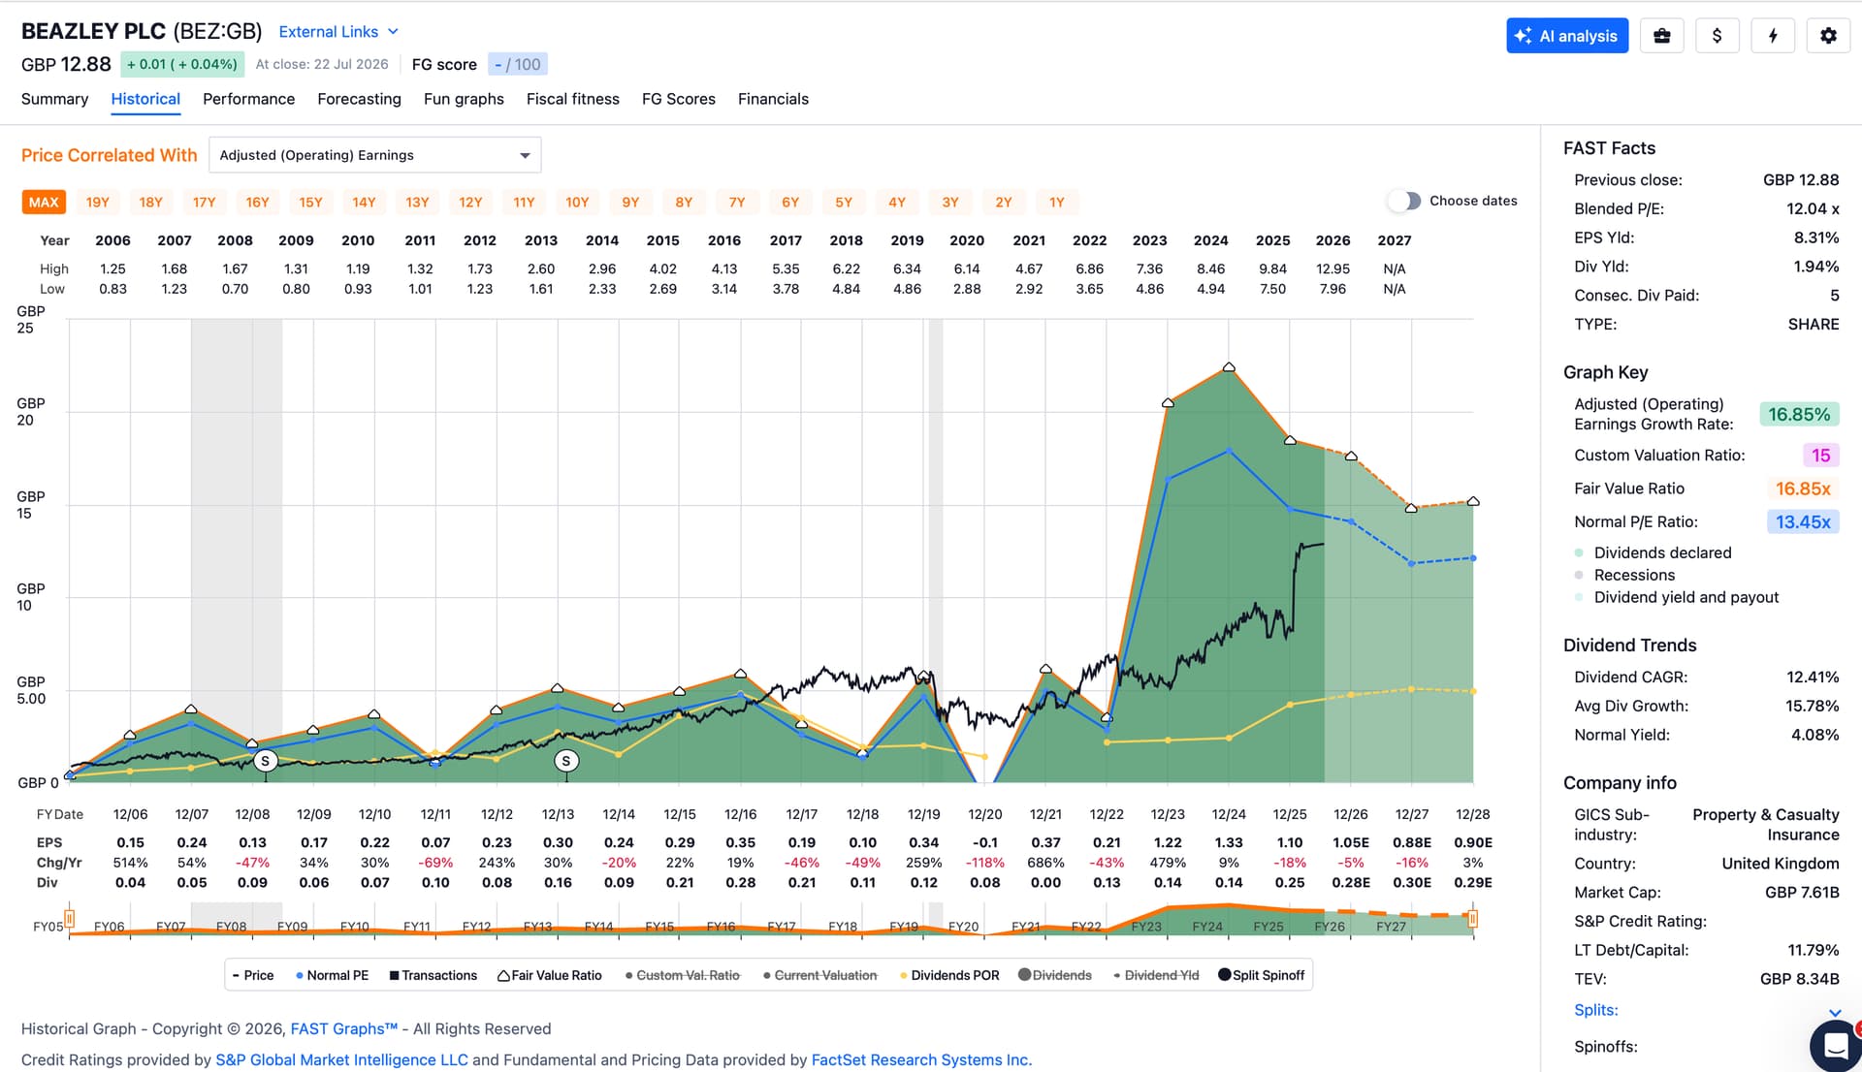The width and height of the screenshot is (1862, 1072).
Task: Toggle Split Spinoff in legend
Action: [1262, 975]
